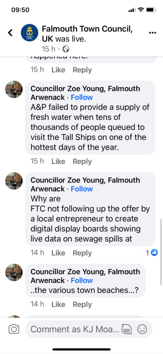Open camera icon to attach photo

14,329
